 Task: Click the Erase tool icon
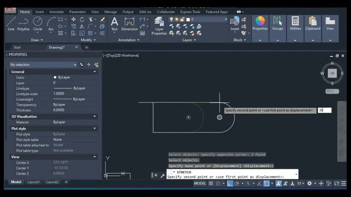point(103,20)
